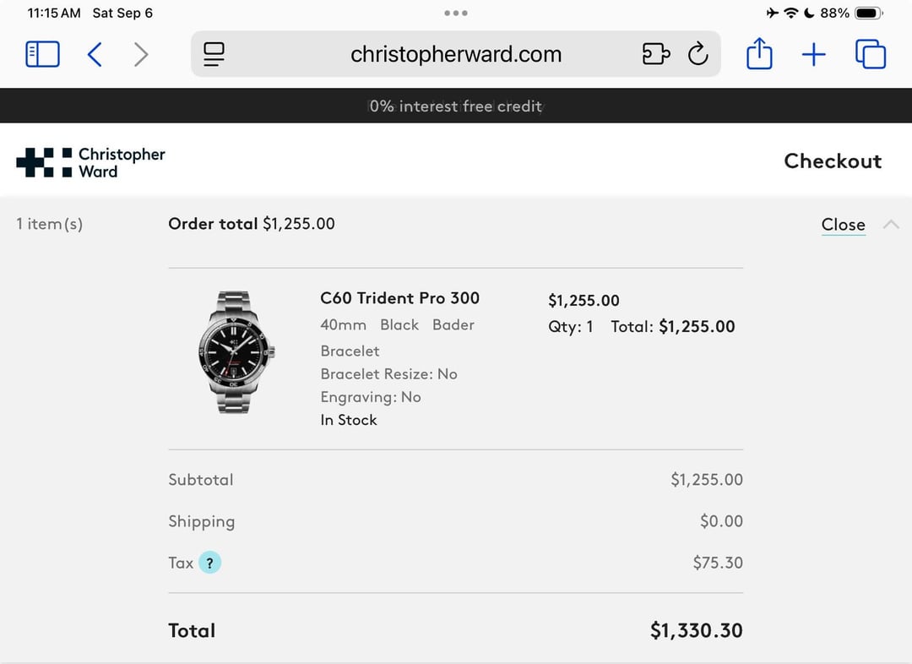Screen dimensions: 912x664
Task: Reload the christopherward.com page
Action: (x=698, y=54)
